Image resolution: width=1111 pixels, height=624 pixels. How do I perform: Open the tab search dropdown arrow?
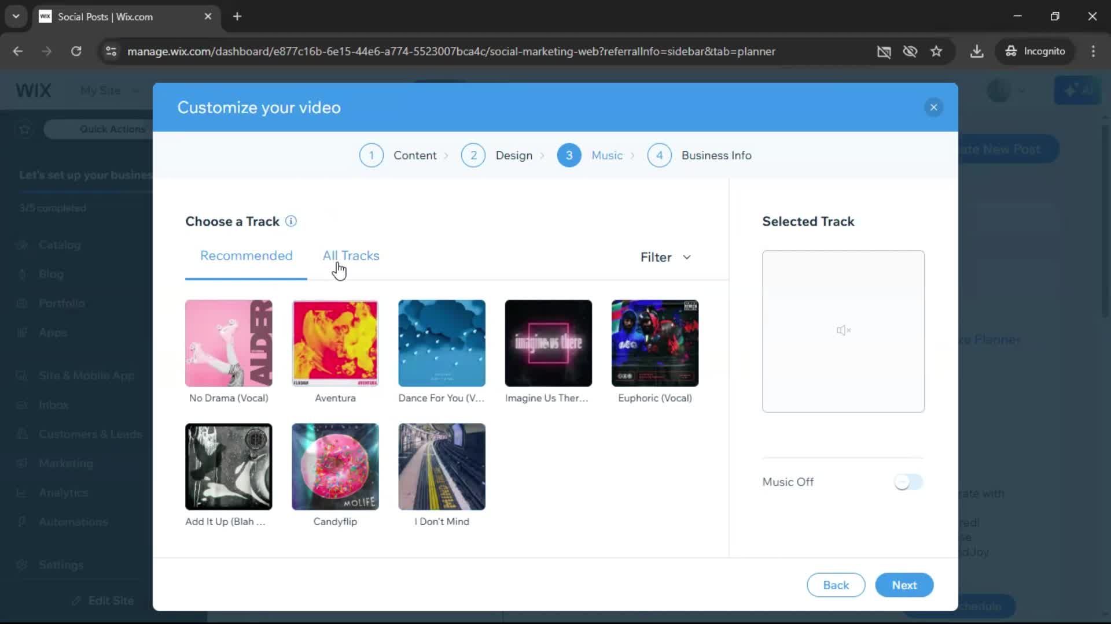pos(16,17)
